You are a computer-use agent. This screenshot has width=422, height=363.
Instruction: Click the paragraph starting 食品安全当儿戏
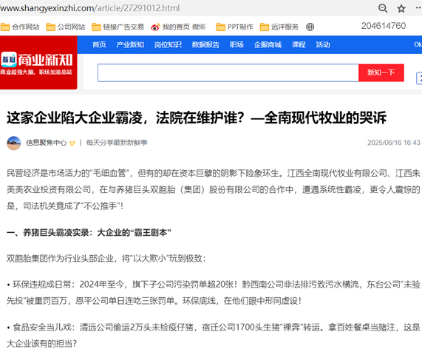(x=214, y=336)
